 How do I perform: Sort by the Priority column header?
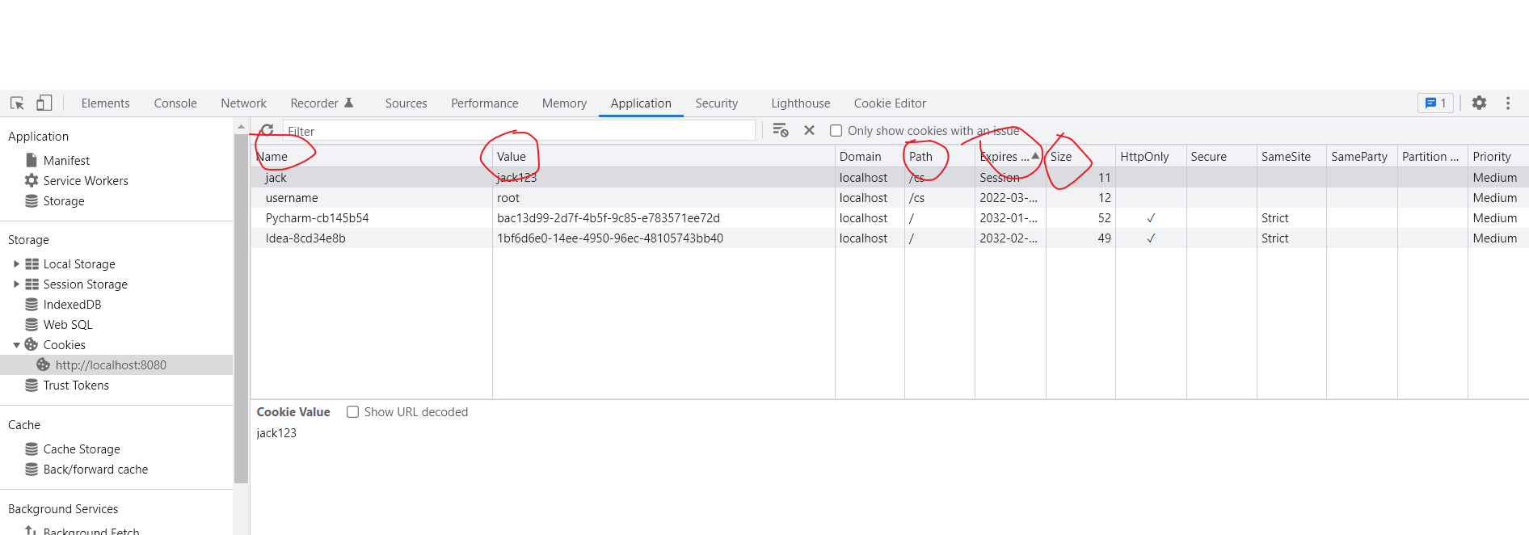(x=1498, y=156)
